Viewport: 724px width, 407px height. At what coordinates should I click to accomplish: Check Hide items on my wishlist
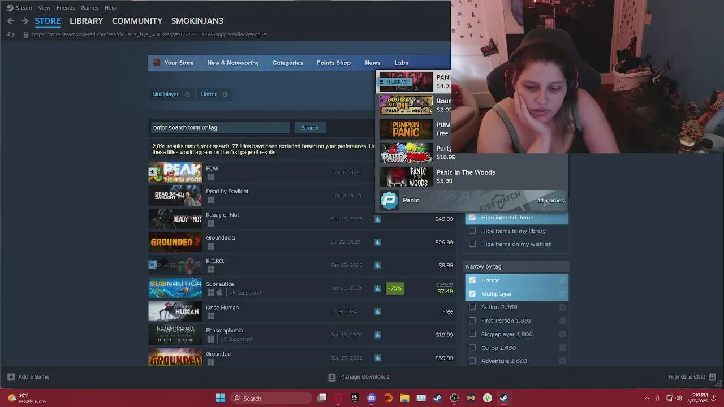(472, 244)
